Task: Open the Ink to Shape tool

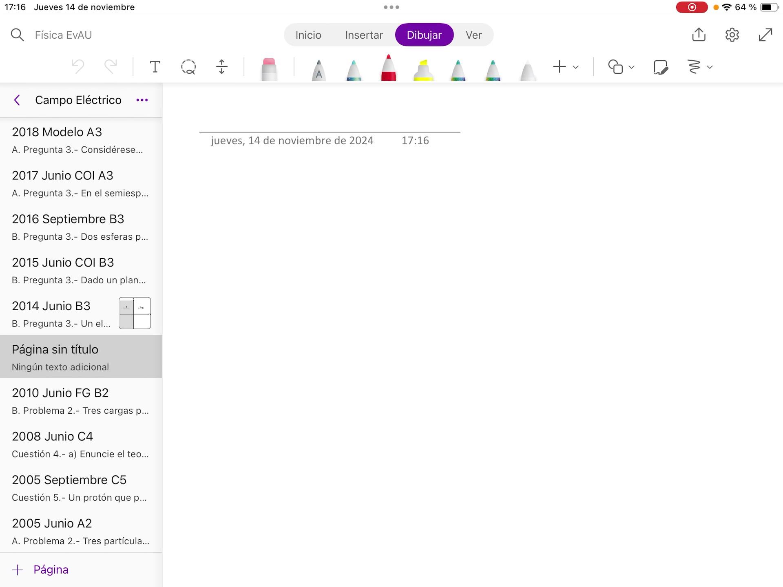Action: click(x=660, y=67)
